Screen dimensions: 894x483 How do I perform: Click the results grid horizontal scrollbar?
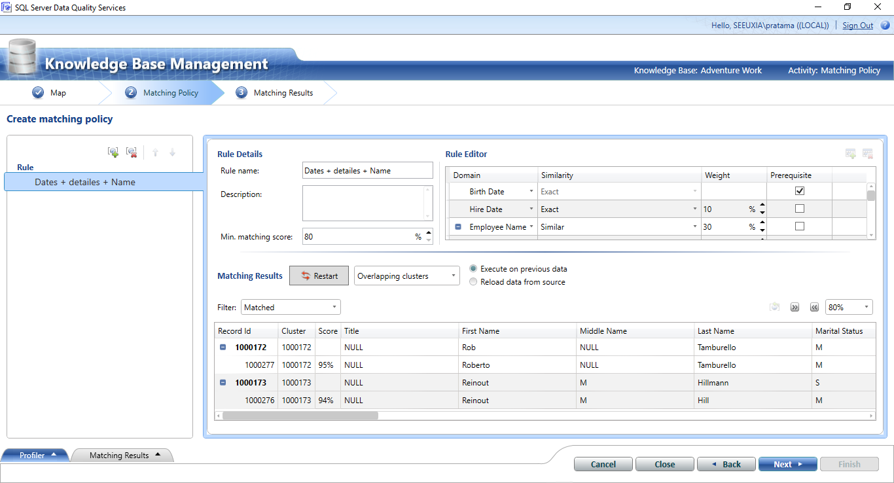[300, 416]
